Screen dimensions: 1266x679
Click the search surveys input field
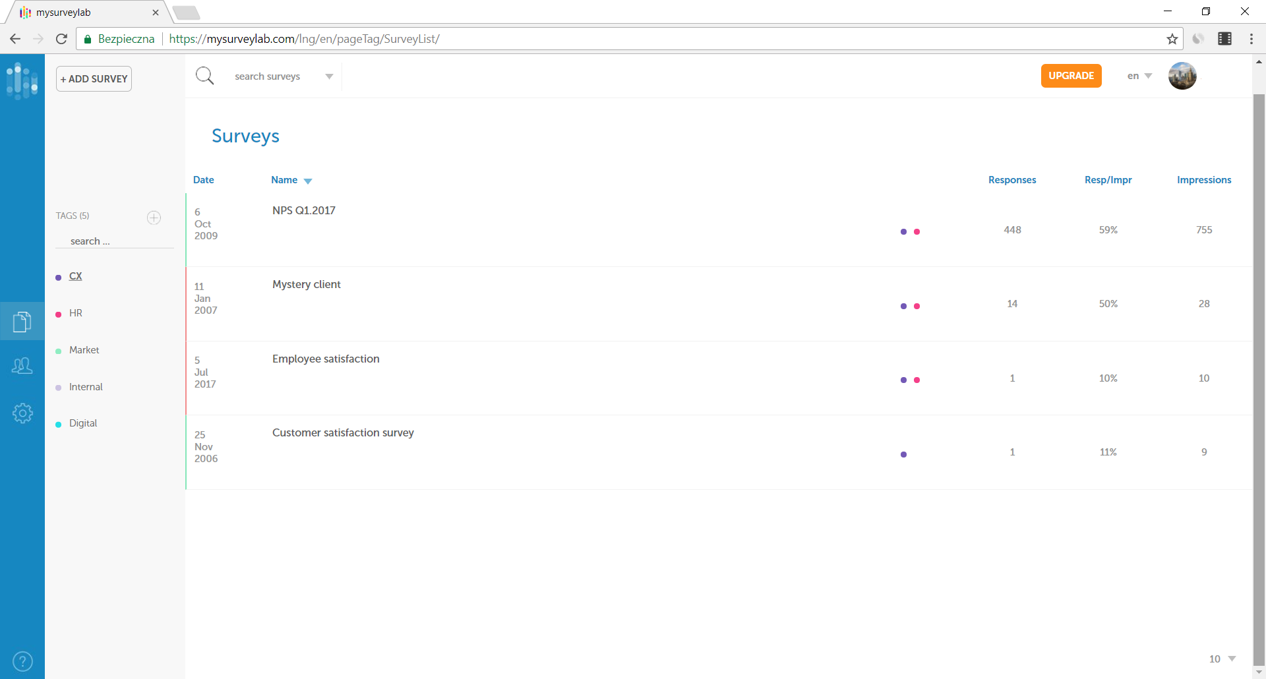coord(268,76)
